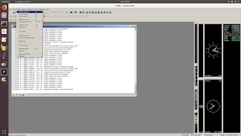Open the Help menu
Viewport: 241px width, 136px height.
(48, 9)
